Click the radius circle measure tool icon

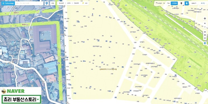point(205,38)
